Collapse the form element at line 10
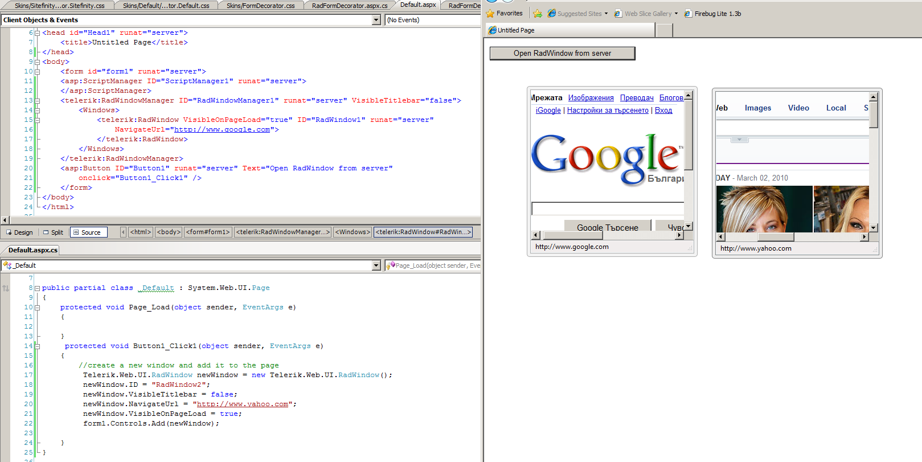This screenshot has height=462, width=922. 38,72
